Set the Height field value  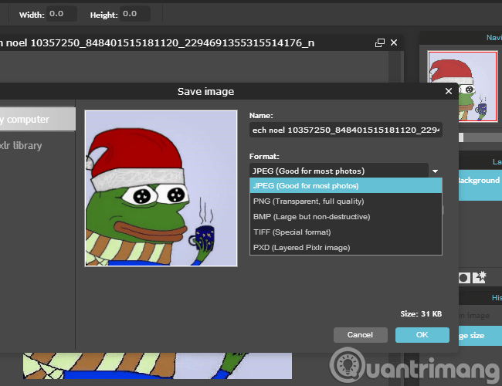click(x=135, y=14)
